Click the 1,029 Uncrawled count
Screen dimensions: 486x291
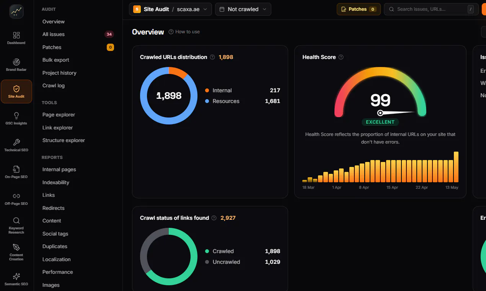[272, 262]
